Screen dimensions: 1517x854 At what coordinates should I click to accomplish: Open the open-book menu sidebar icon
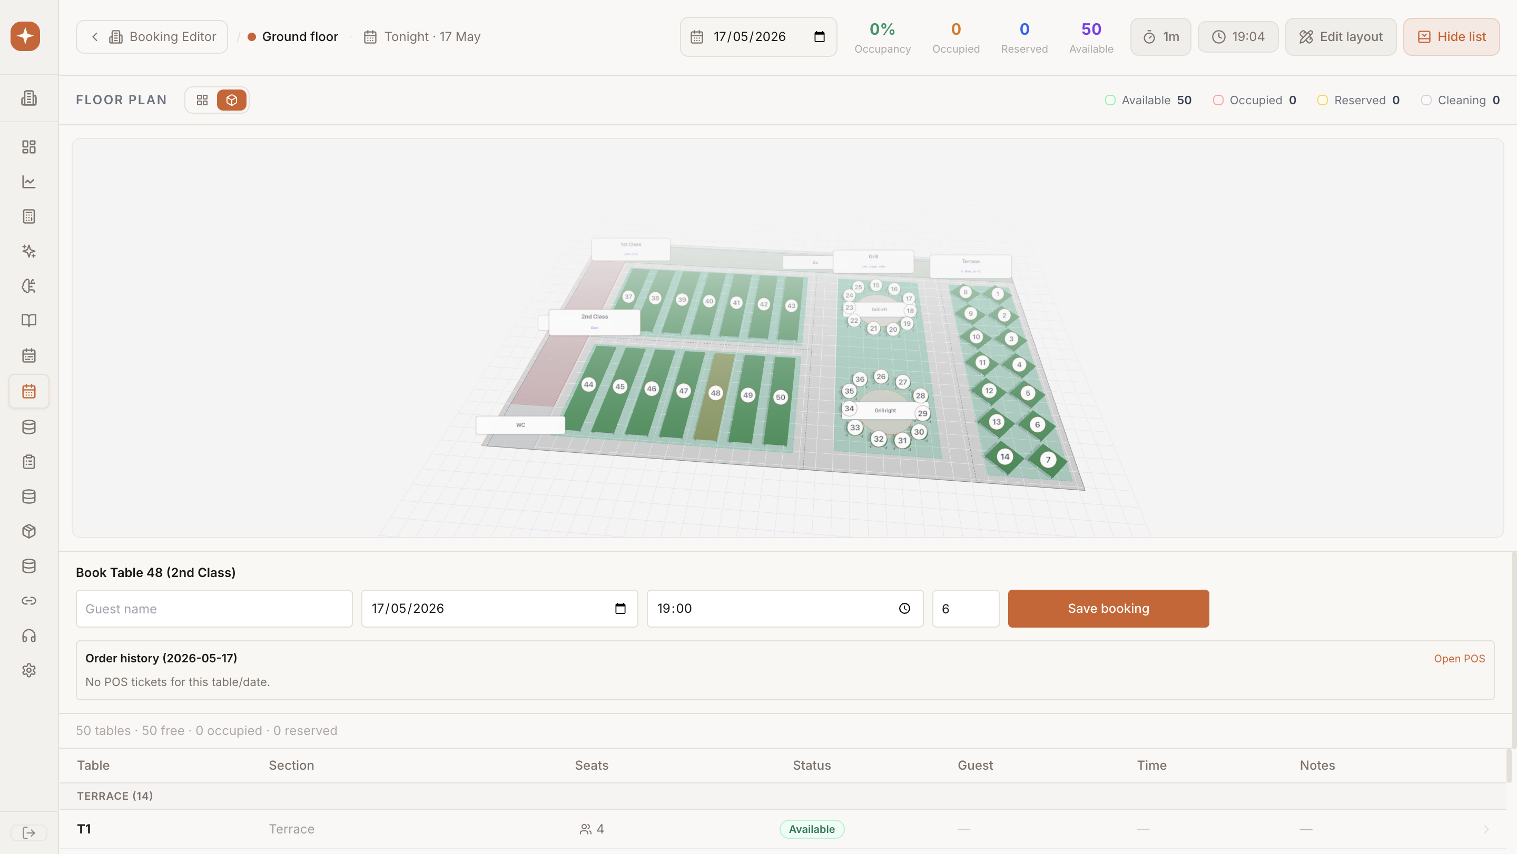(29, 321)
